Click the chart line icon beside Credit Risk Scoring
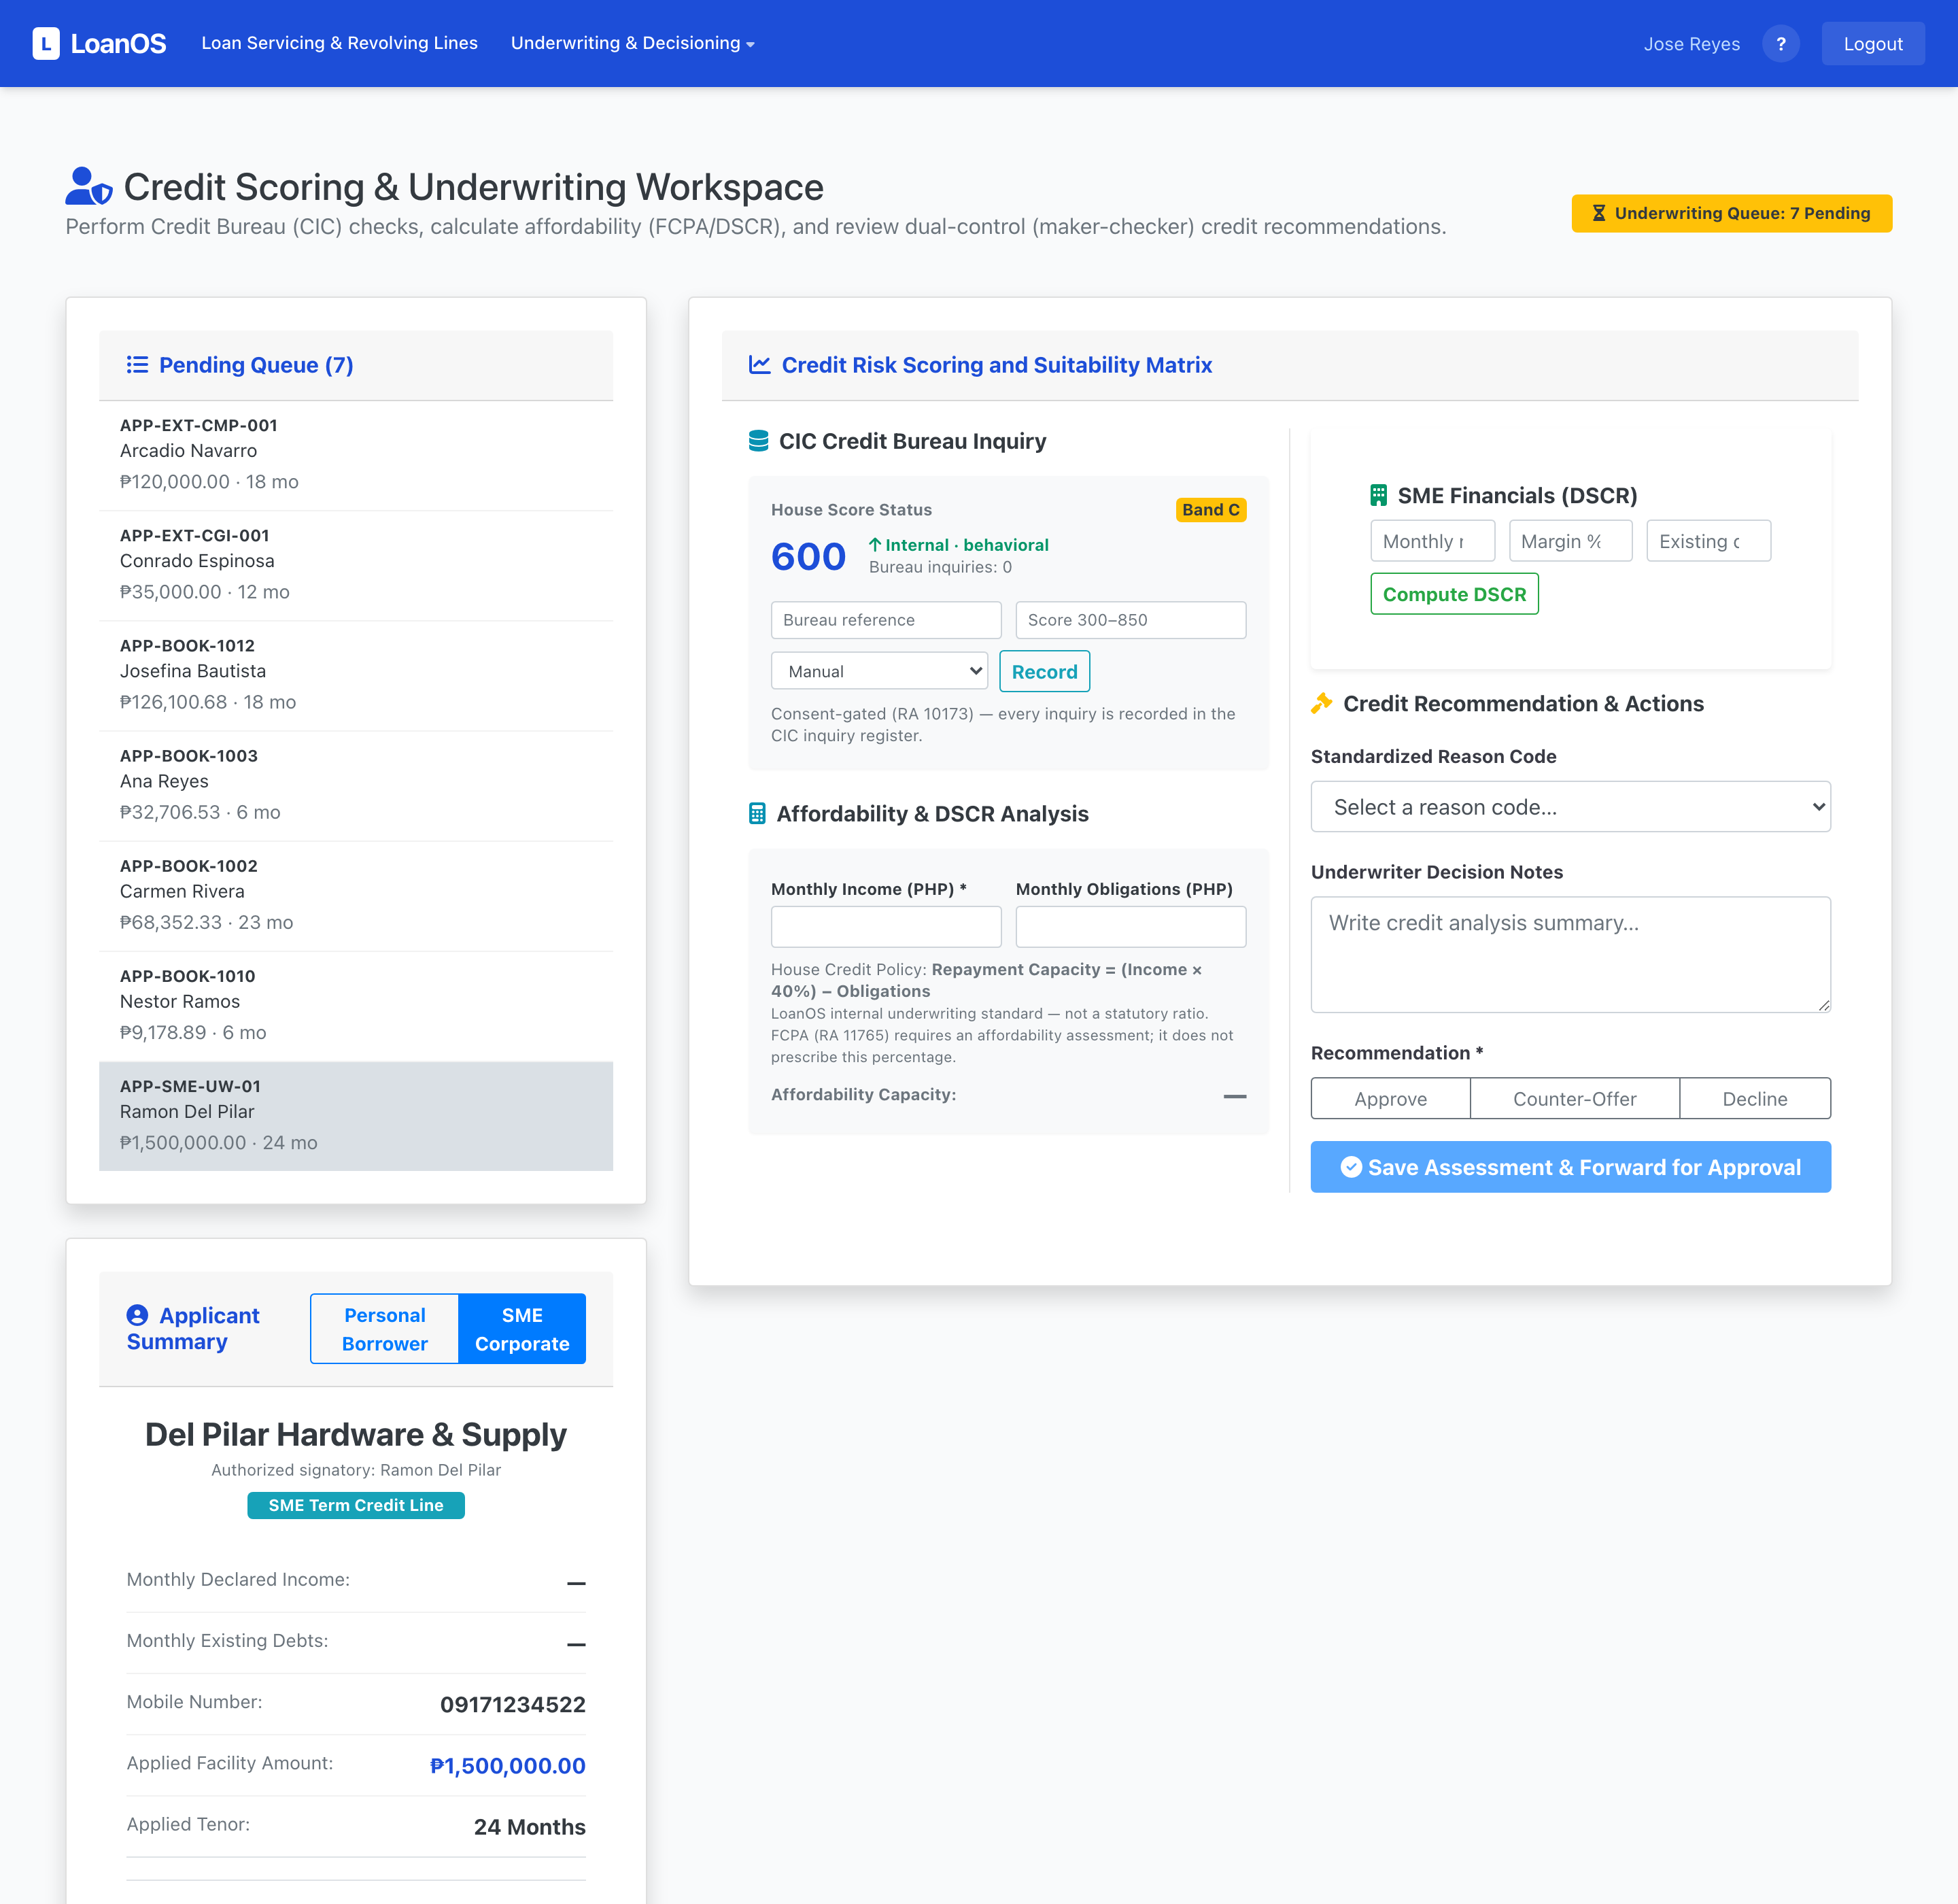1958x1904 pixels. 760,365
